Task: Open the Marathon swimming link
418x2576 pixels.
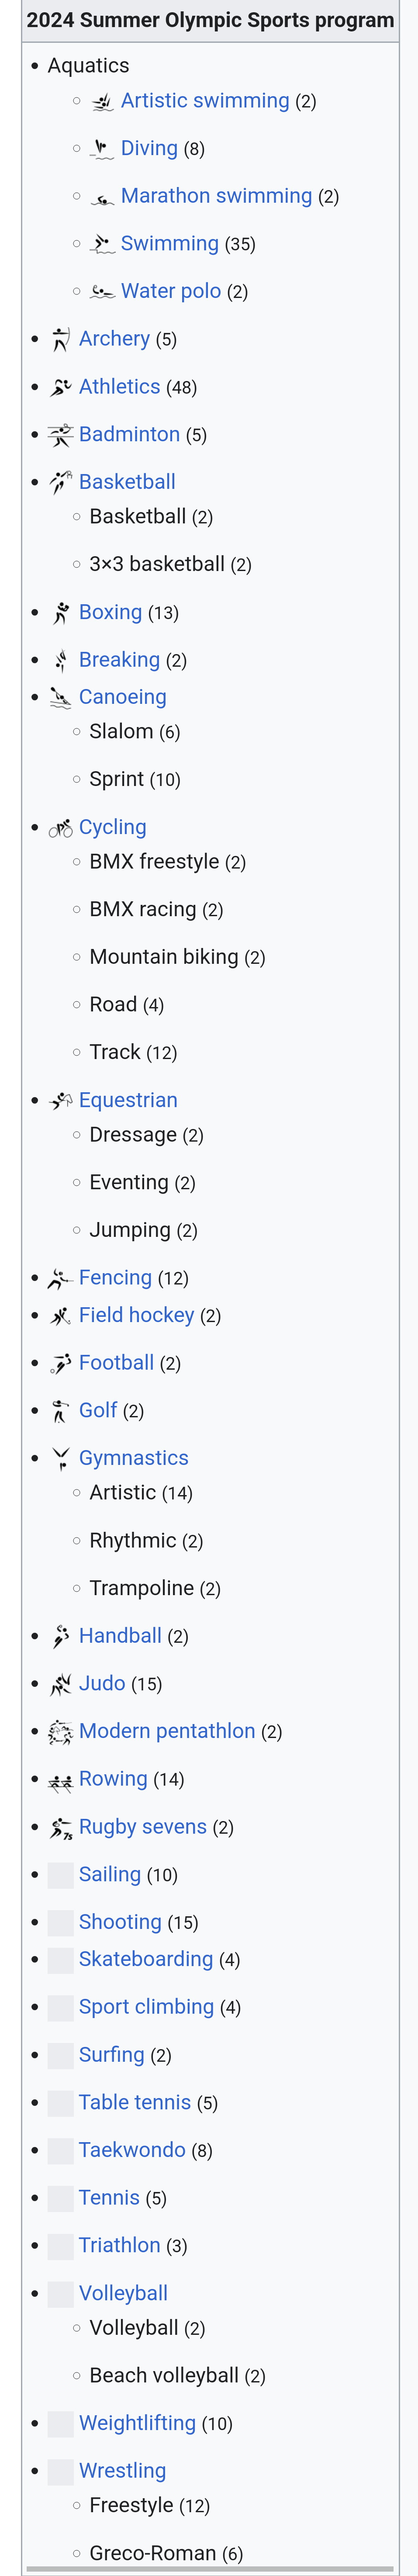Action: 216,196
